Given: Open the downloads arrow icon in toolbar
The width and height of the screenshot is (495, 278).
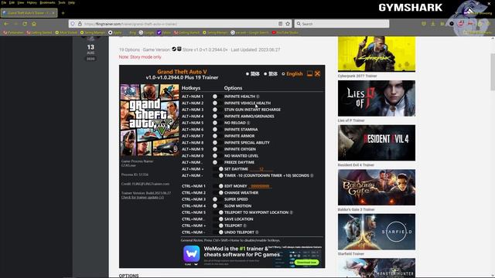Looking at the screenshot, I should 433,24.
